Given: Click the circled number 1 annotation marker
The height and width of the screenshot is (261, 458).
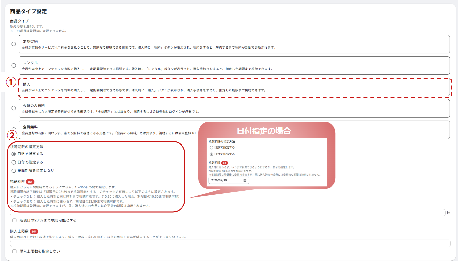Looking at the screenshot, I should [x=11, y=83].
